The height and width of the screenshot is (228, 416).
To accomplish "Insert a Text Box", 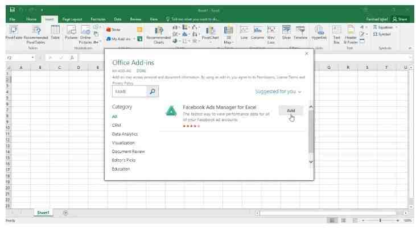I will [x=337, y=35].
